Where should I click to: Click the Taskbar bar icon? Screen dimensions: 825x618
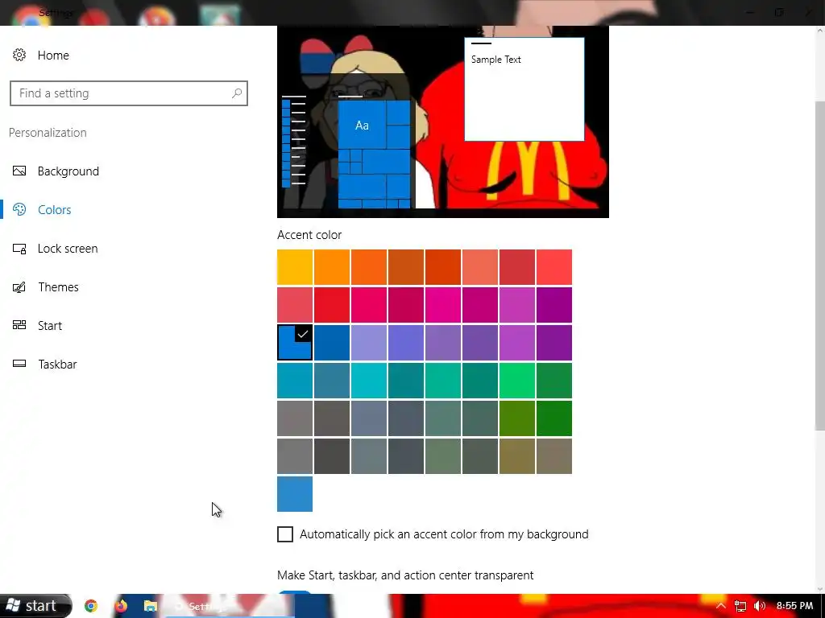pyautogui.click(x=19, y=364)
